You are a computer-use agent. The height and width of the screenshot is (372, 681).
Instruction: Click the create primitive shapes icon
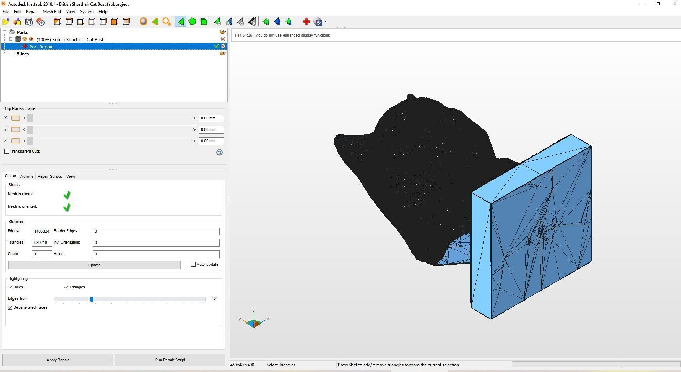click(17, 22)
